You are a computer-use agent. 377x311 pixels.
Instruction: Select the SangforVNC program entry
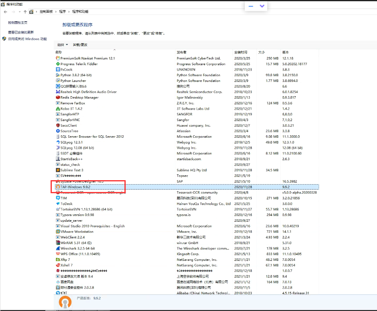pyautogui.click(x=187, y=120)
